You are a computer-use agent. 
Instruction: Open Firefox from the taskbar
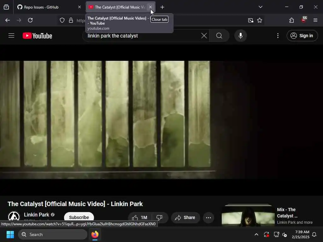tap(95, 234)
